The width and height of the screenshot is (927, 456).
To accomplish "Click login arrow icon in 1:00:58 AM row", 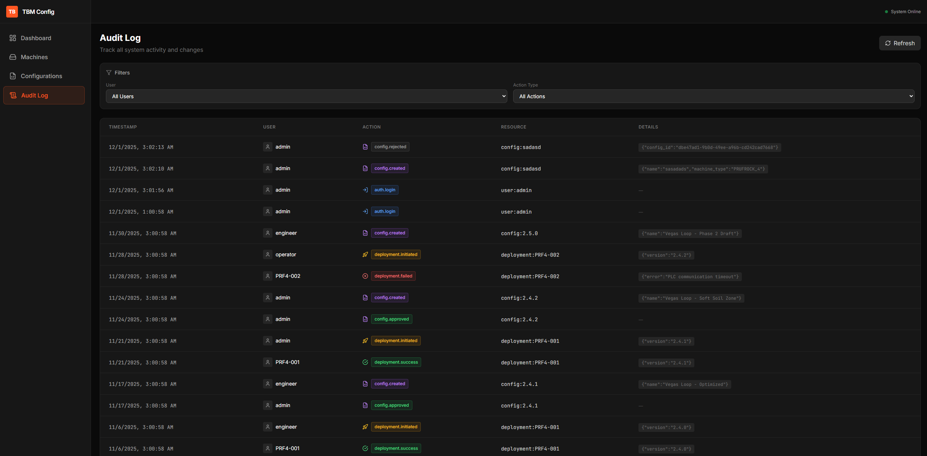I will click(x=365, y=211).
